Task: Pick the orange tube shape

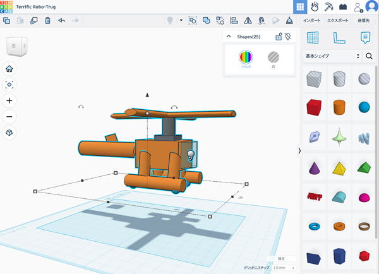Action: point(339,227)
